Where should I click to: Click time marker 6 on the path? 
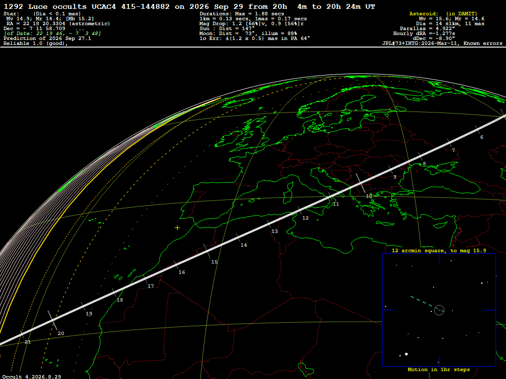pyautogui.click(x=482, y=137)
